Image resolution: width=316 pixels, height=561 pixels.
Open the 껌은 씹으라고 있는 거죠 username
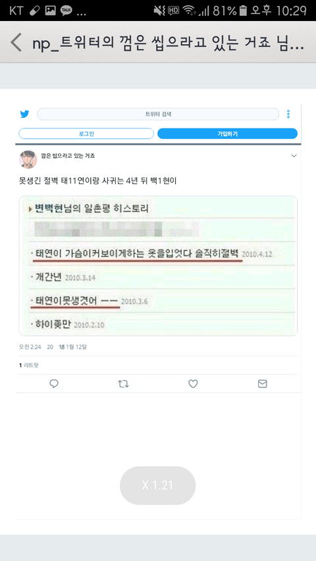68,156
